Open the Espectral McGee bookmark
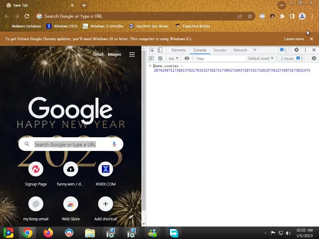 click(x=193, y=26)
